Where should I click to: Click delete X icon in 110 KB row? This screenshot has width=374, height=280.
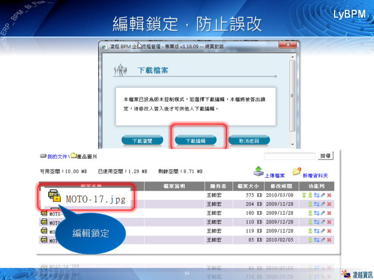click(329, 222)
